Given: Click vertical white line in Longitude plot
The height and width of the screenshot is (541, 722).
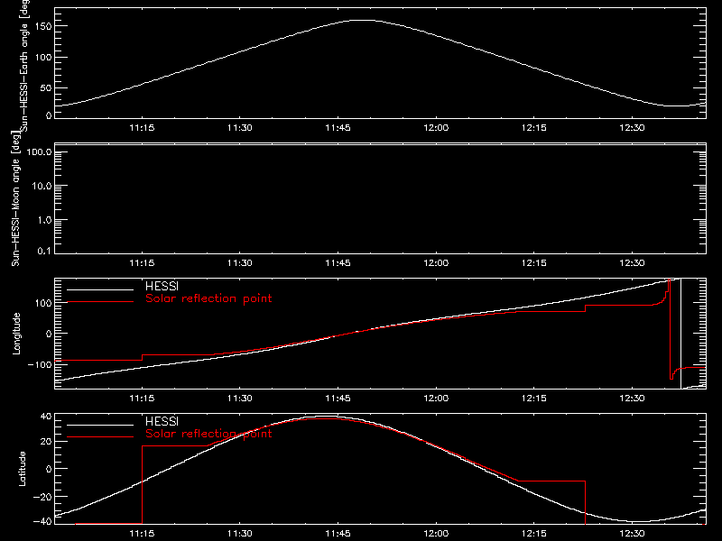Looking at the screenshot, I should [680, 334].
